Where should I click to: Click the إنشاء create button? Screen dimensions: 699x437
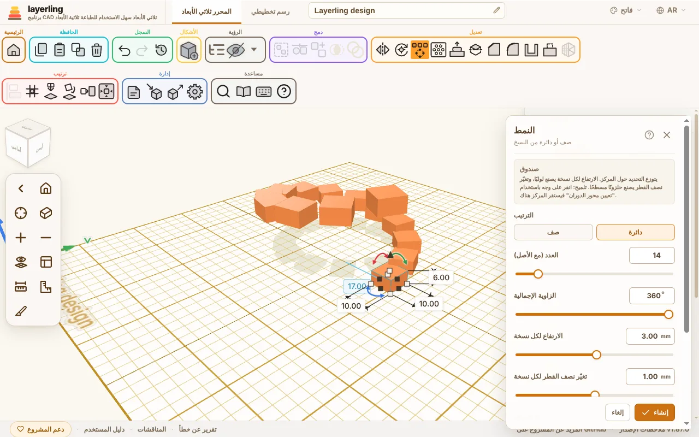tap(655, 412)
